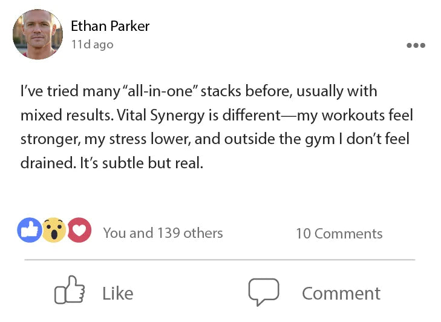Click the yellow wow-face reaction icon
This screenshot has height=322, width=441.
[x=54, y=231]
